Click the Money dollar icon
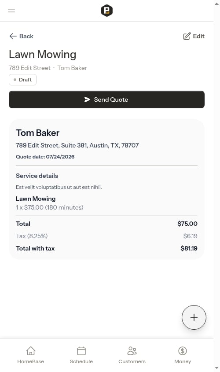Image resolution: width=220 pixels, height=372 pixels. (183, 350)
